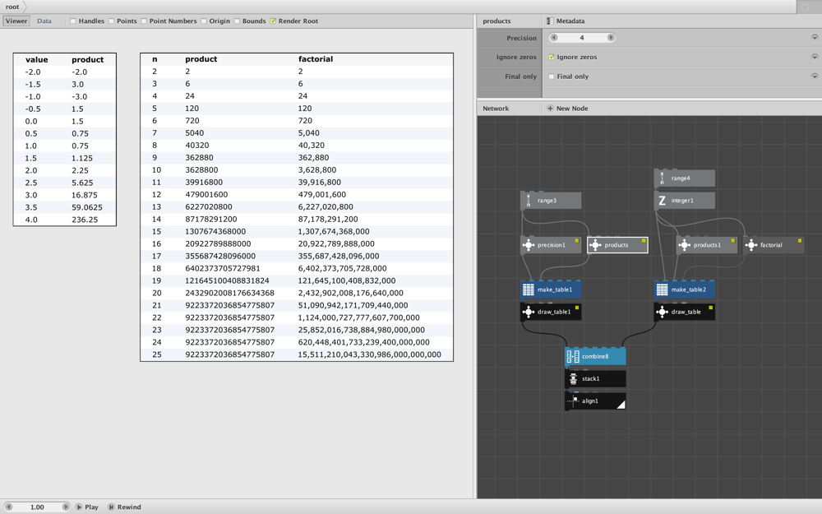This screenshot has height=514, width=822.
Task: Select the products node
Action: (617, 245)
